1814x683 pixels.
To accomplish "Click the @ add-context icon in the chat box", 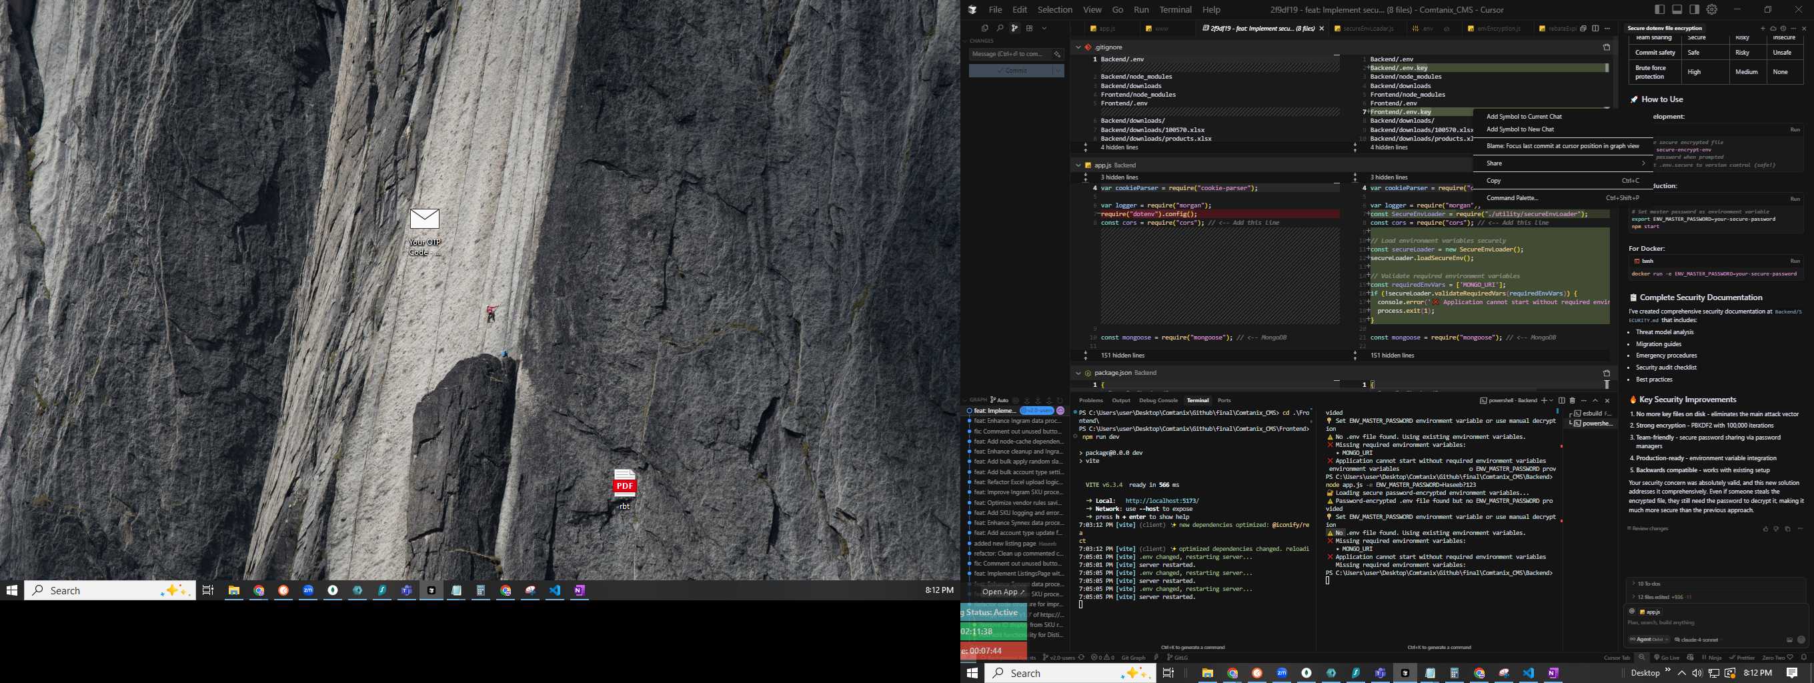I will pyautogui.click(x=1632, y=611).
